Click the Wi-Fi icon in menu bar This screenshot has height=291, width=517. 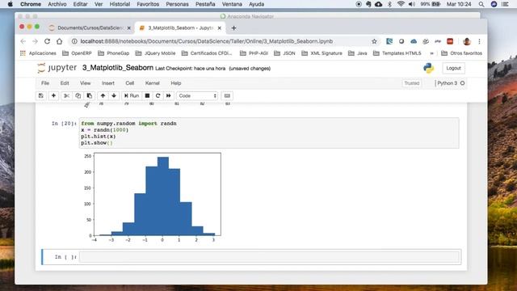401,4
